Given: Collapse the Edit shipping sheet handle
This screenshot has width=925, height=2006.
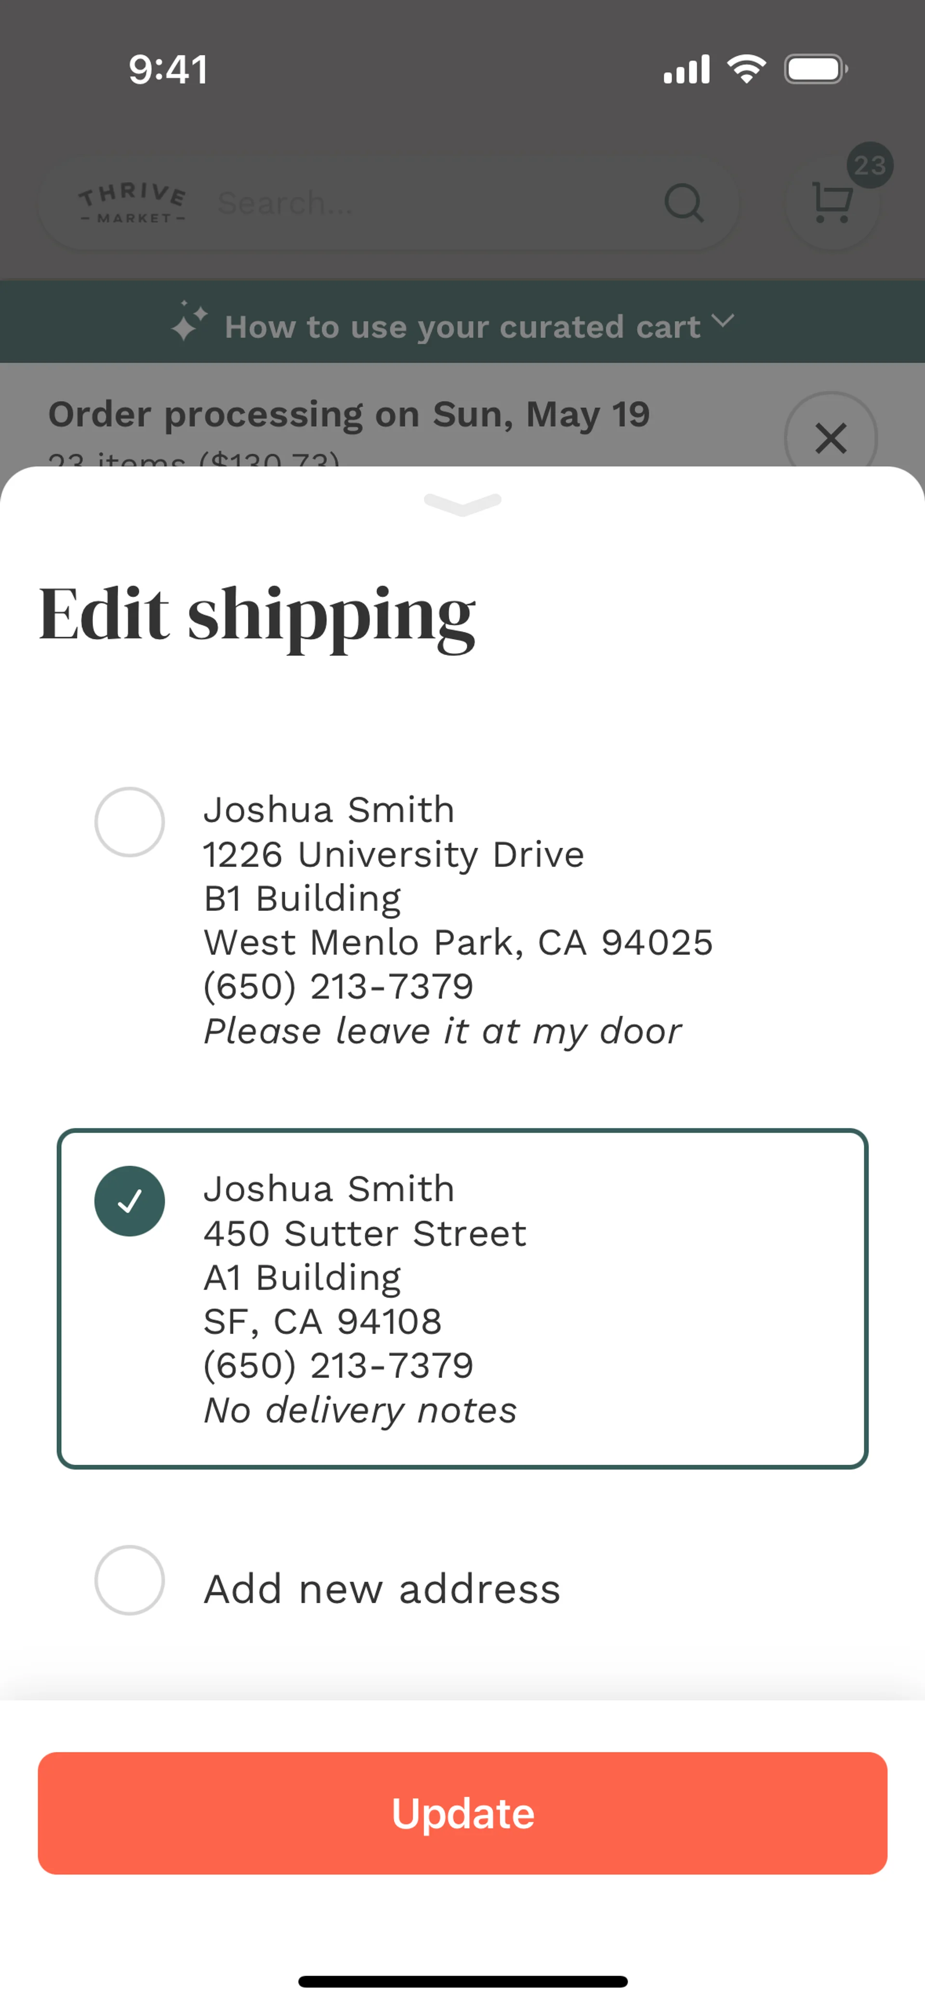Looking at the screenshot, I should tap(462, 504).
